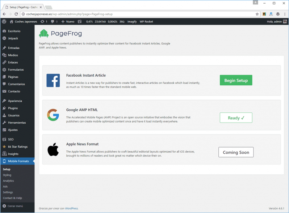Click the browser back arrow

tap(4, 14)
